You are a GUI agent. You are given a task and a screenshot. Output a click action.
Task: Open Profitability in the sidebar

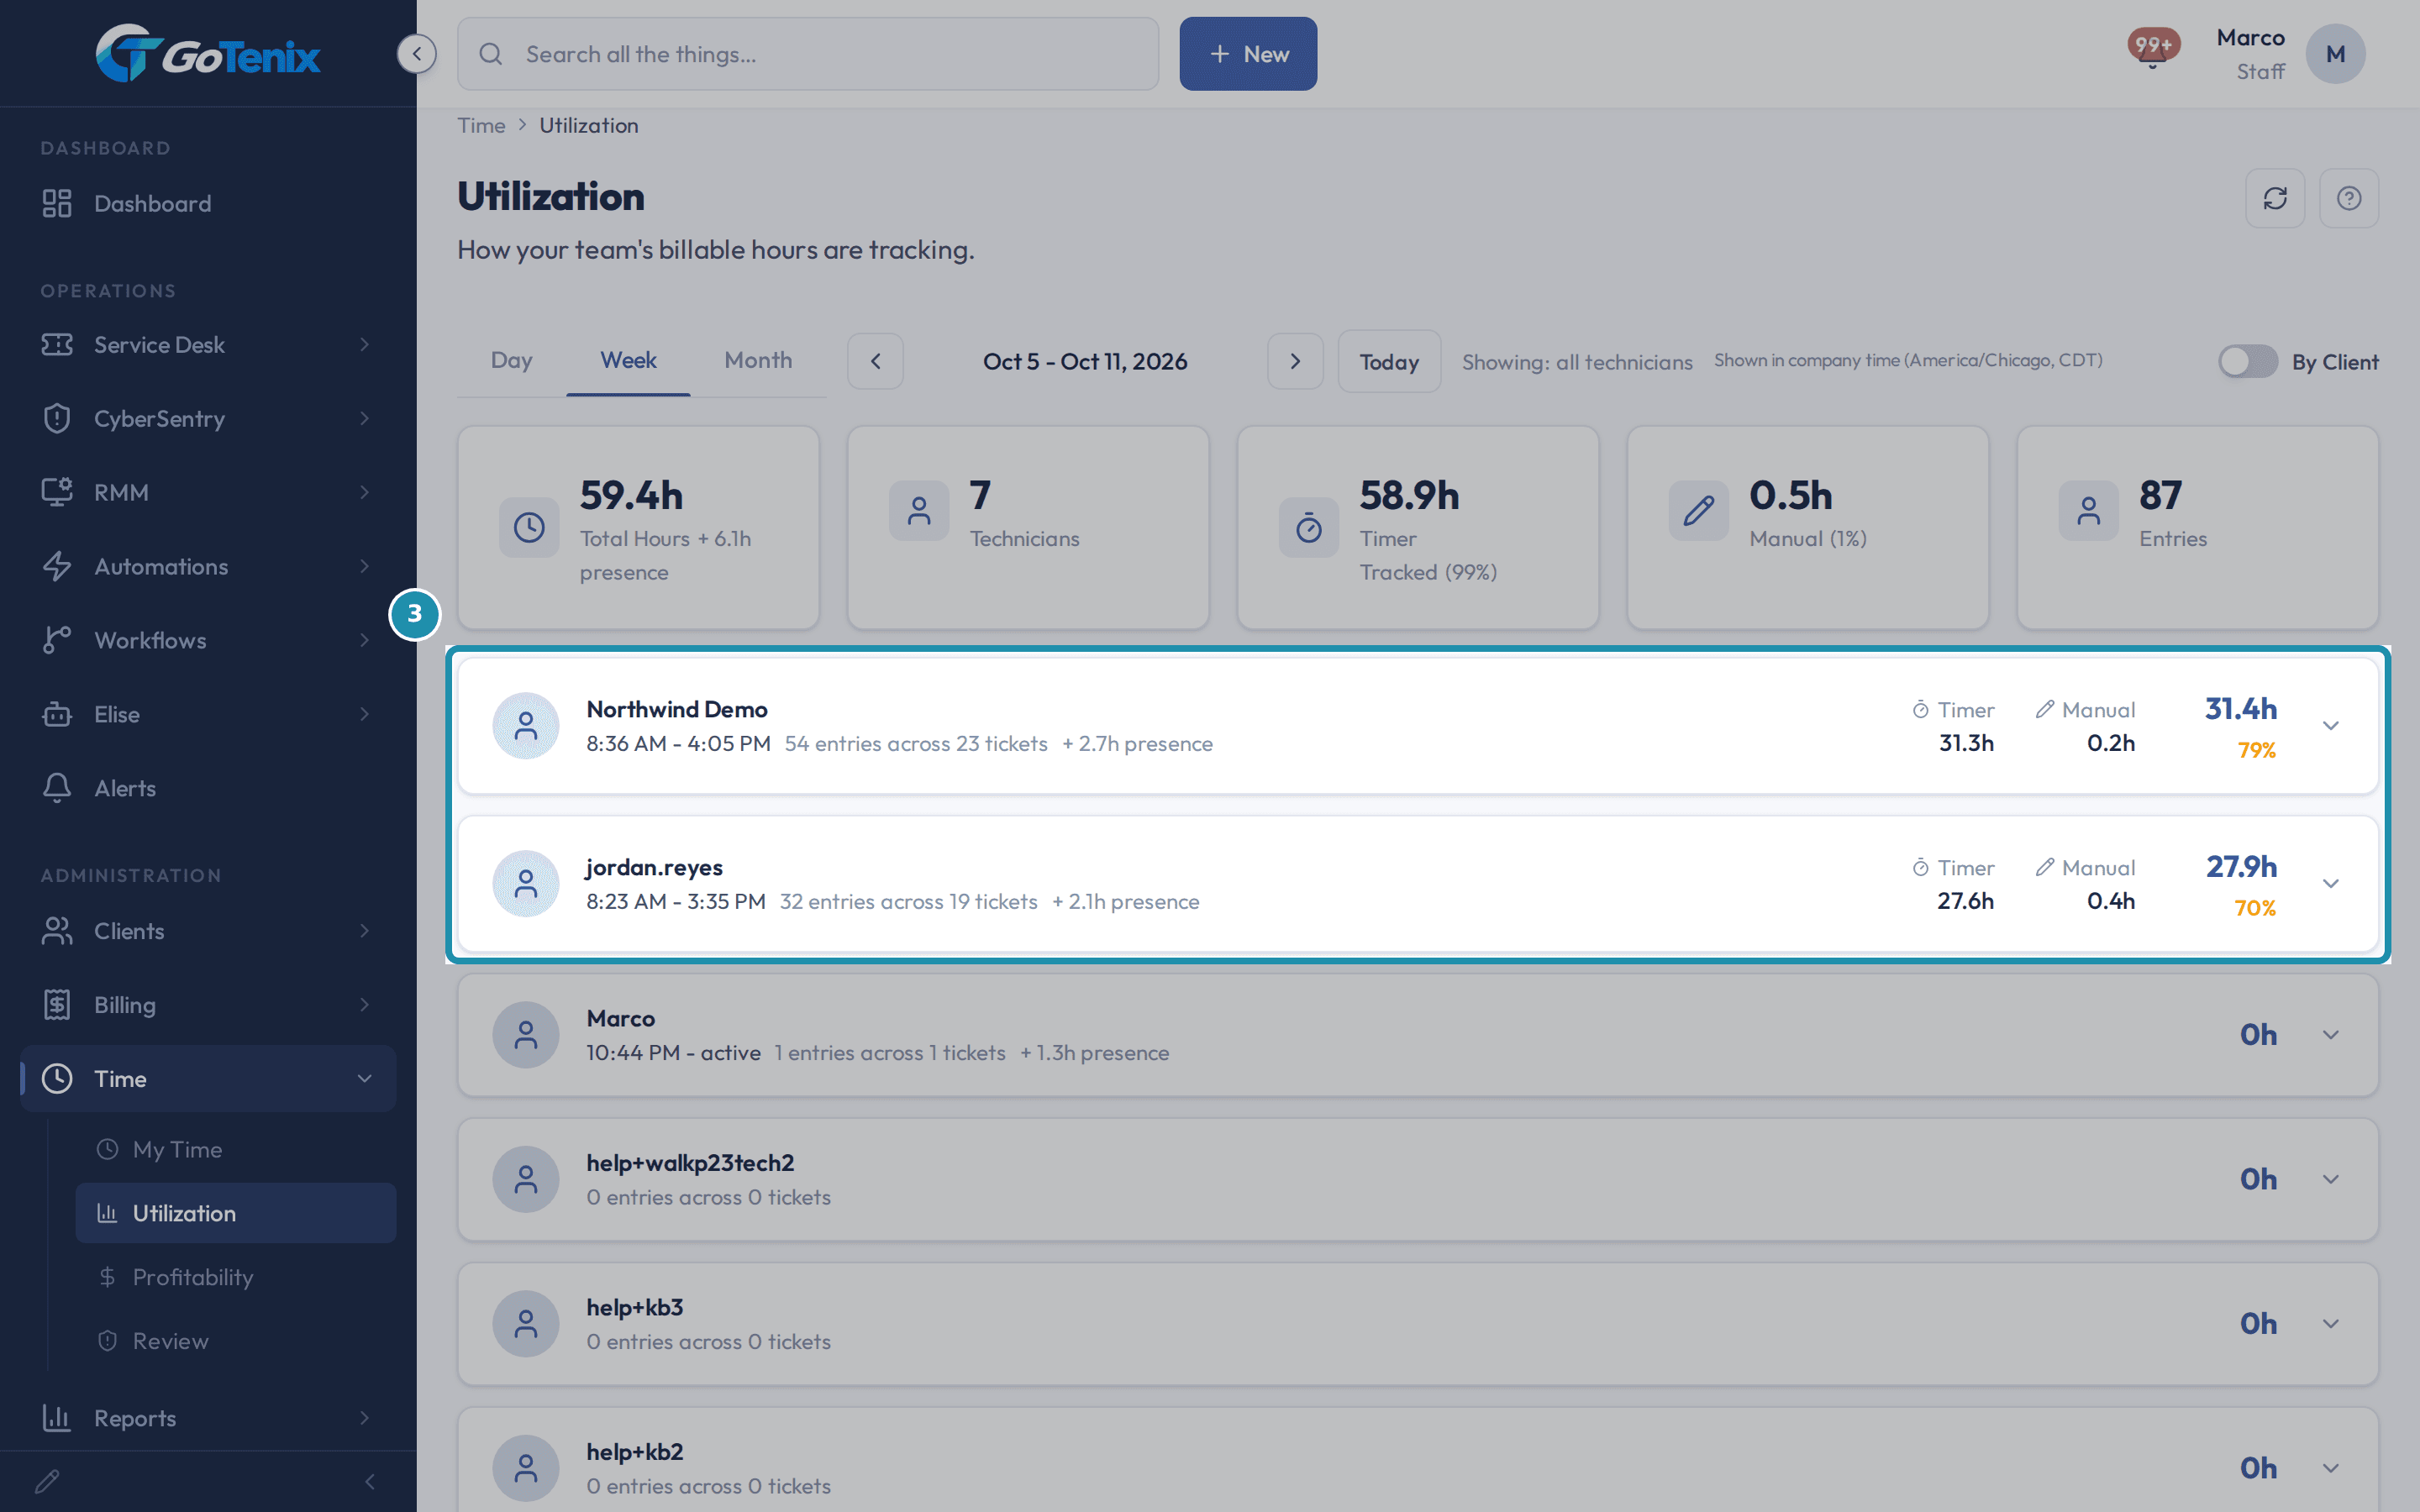(x=236, y=1277)
